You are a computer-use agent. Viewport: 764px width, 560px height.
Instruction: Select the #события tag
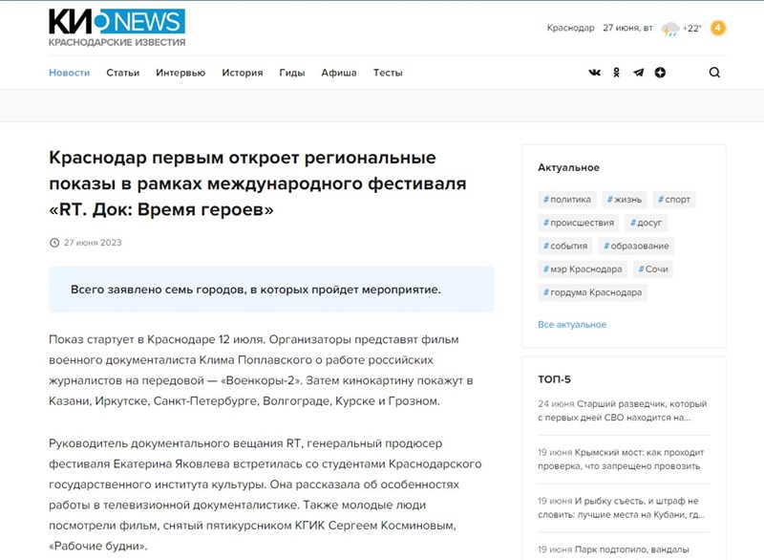click(x=565, y=247)
